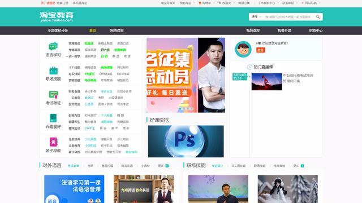The image size is (362, 203).
Task: Click the shopping cart icon in top bar
Action: 200,3
